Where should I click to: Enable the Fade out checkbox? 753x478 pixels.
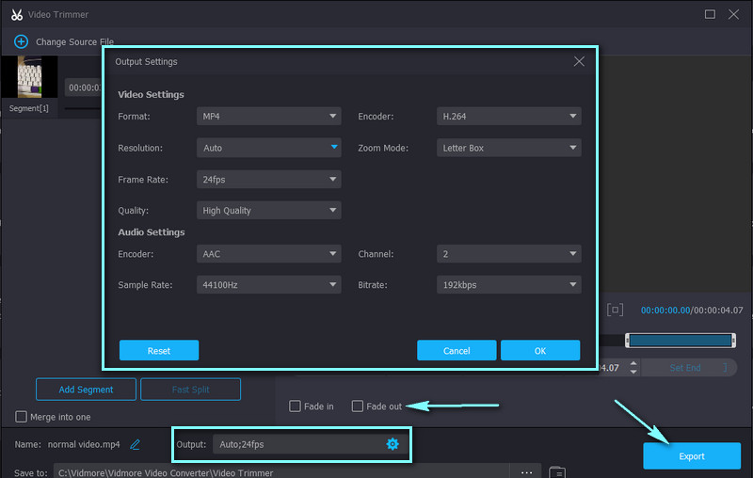point(358,406)
